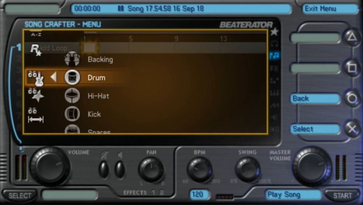Screen dimensions: 363x205
Task: Enable Effects slot 2
Action: pyautogui.click(x=162, y=193)
